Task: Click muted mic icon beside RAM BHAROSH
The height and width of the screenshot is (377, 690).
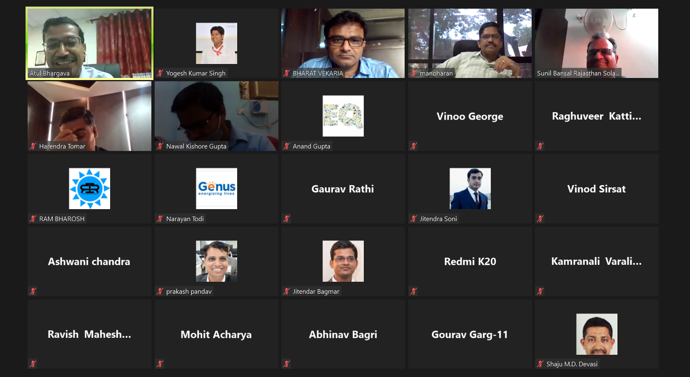Action: (33, 219)
